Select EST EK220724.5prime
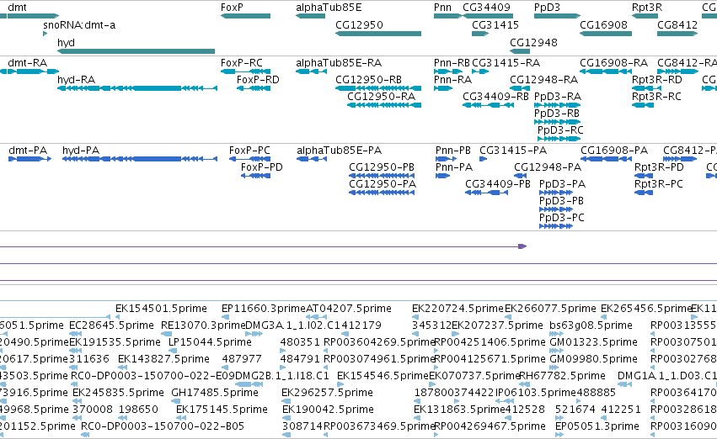The width and height of the screenshot is (717, 439). (x=457, y=309)
